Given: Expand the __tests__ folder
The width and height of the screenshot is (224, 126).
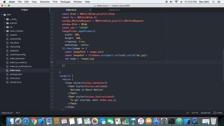Looking at the screenshot, I should pyautogui.click(x=5, y=19).
